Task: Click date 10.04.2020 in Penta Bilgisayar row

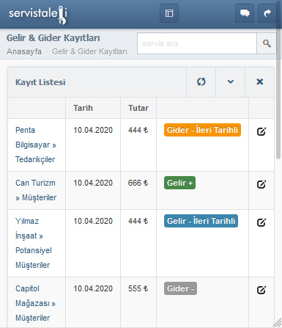Action: [x=93, y=130]
